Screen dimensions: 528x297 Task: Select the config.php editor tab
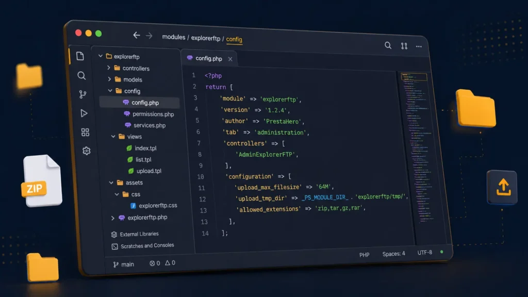(209, 58)
